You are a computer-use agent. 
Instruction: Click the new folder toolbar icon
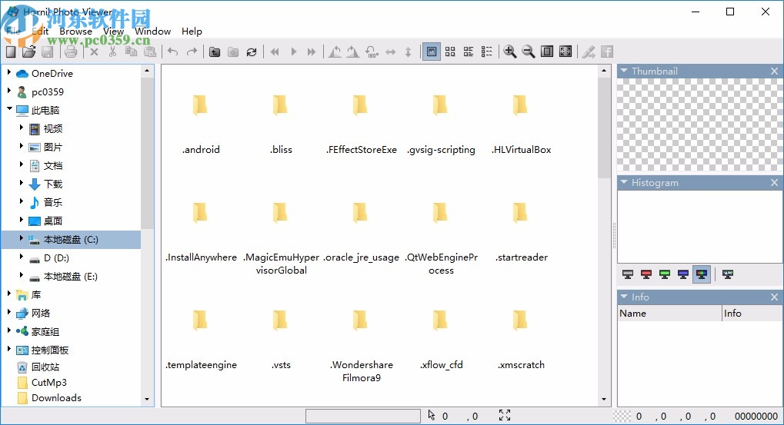(233, 51)
